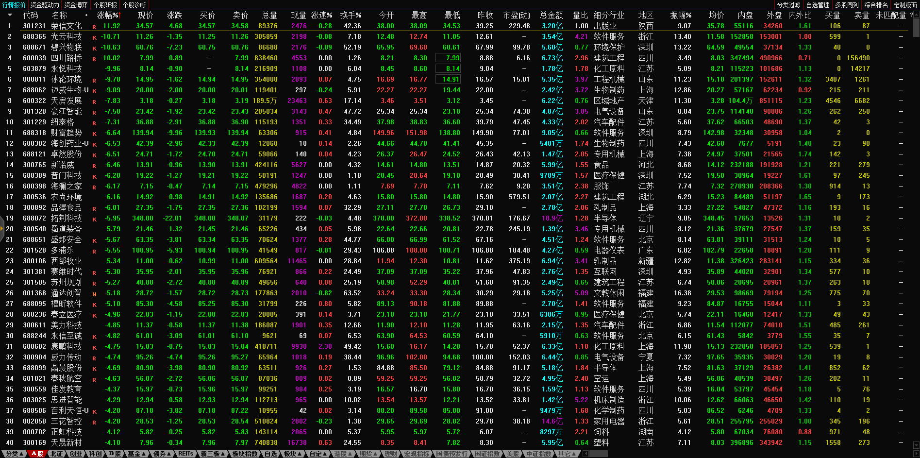Image resolution: width=920 pixels, height=458 pixels.
Task: Switch to the 资金驱动力 tab
Action: [45, 5]
